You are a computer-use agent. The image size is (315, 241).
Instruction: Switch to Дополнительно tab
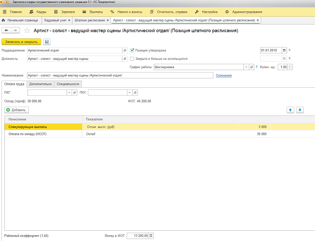tap(41, 84)
